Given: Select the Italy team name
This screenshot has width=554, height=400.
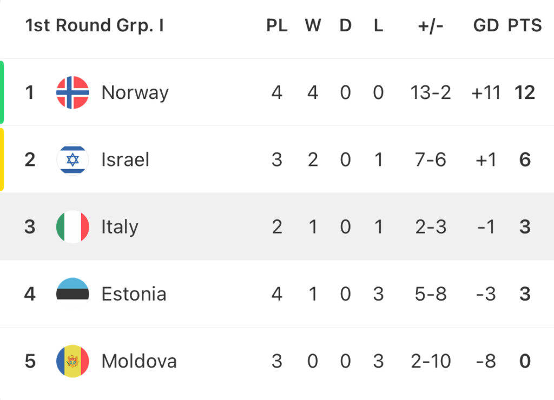Looking at the screenshot, I should click(x=120, y=227).
